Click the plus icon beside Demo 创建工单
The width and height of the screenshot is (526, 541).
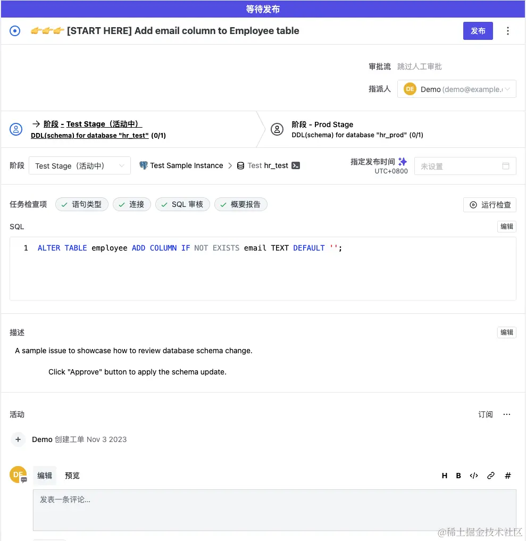pyautogui.click(x=18, y=439)
